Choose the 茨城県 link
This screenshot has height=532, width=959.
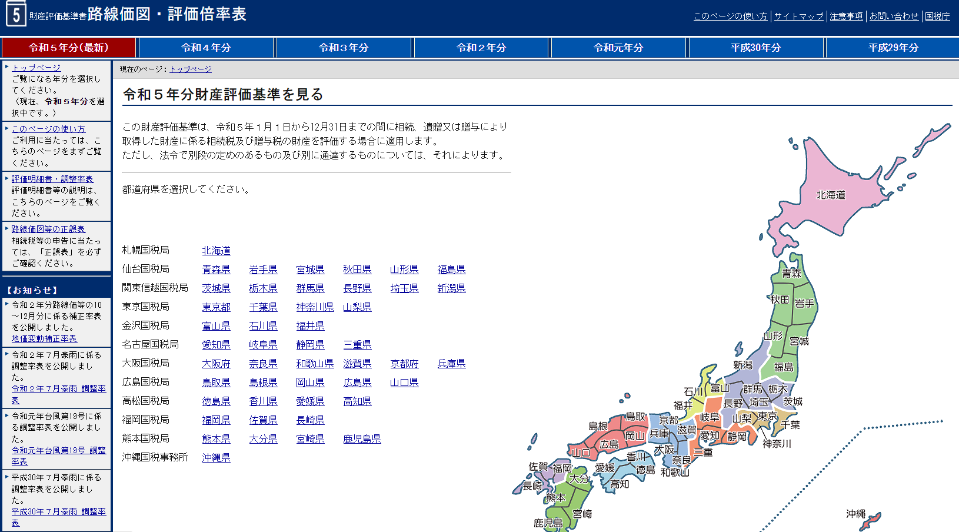pyautogui.click(x=217, y=288)
